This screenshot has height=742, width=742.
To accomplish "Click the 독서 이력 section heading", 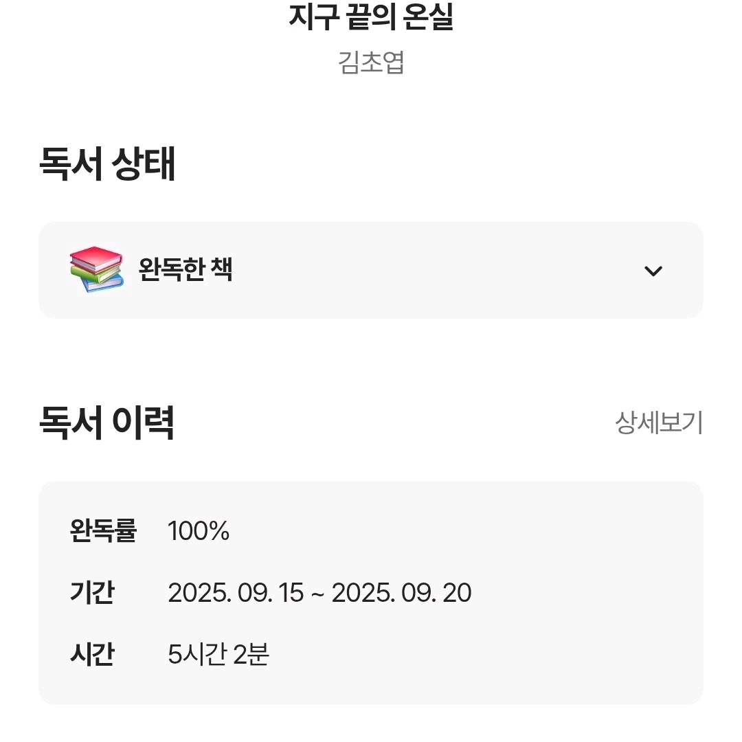I will (106, 423).
